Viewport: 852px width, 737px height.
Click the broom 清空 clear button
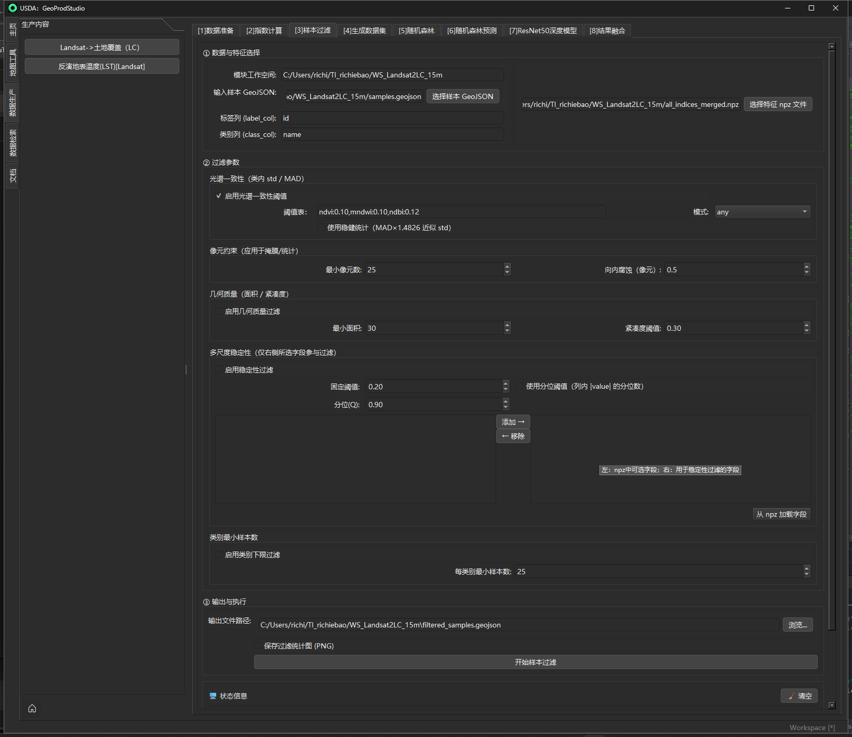tap(799, 696)
